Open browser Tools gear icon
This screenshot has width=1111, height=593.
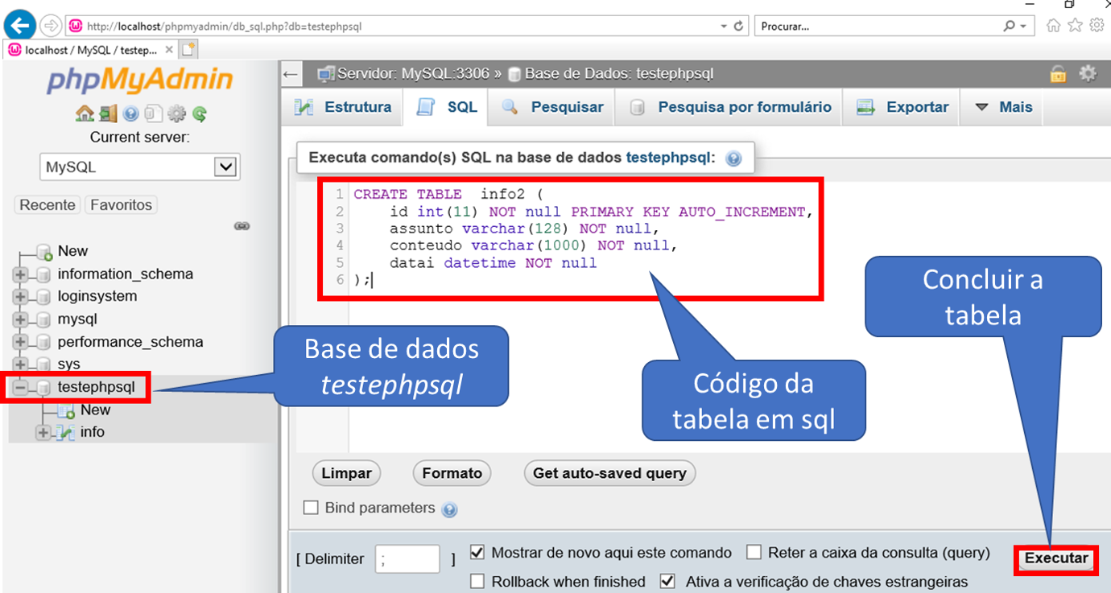point(1097,25)
